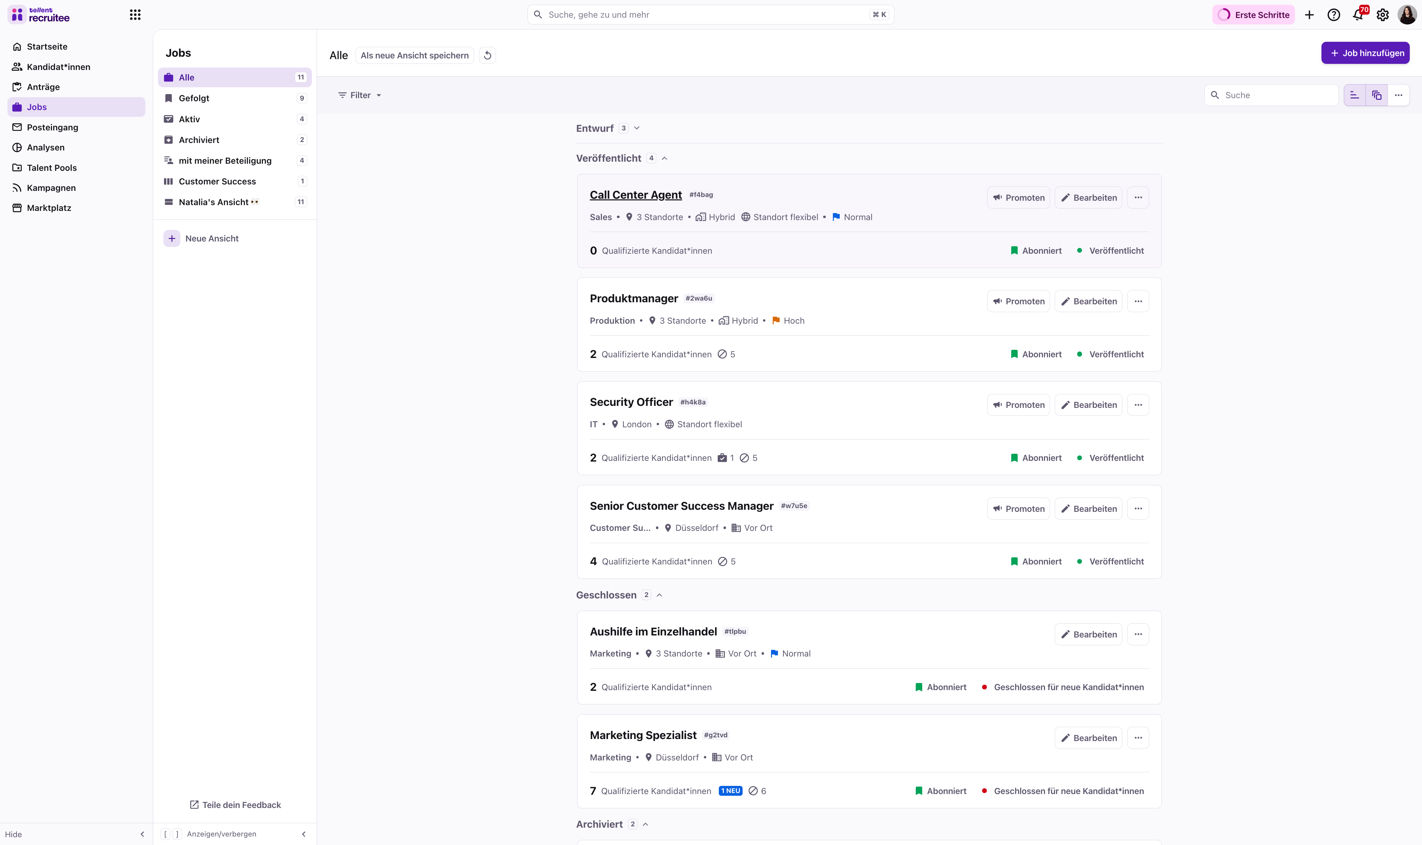Open Kandidat*innen in the sidebar

[x=58, y=67]
